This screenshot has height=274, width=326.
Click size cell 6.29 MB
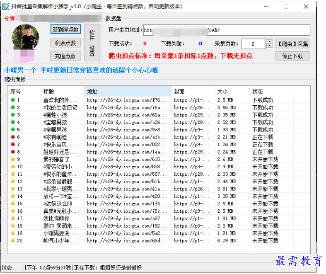pos(227,241)
